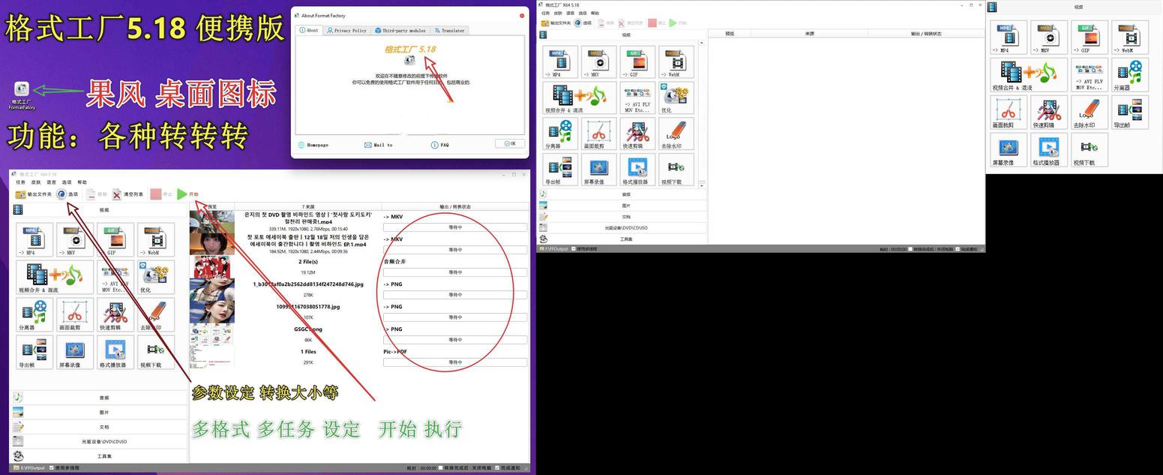Image resolution: width=1163 pixels, height=475 pixels.
Task: Open 视频下载 tool in the empty-list window
Action: pyautogui.click(x=676, y=170)
